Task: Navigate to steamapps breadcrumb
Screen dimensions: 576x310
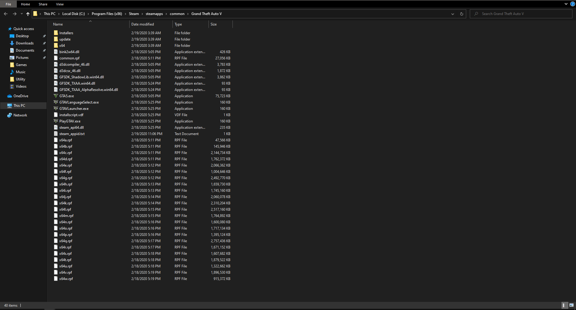Action: pos(154,14)
